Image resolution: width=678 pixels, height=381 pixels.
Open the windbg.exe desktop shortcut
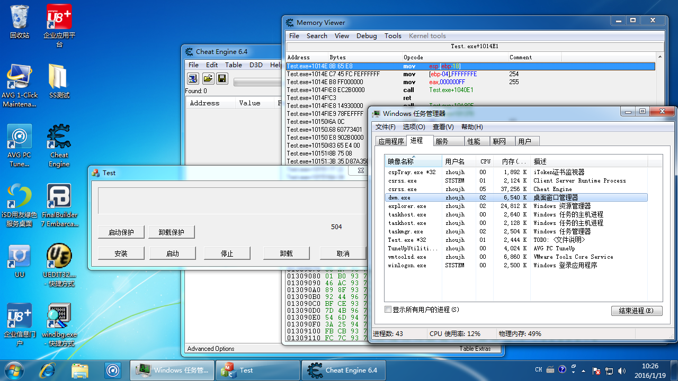pyautogui.click(x=59, y=325)
